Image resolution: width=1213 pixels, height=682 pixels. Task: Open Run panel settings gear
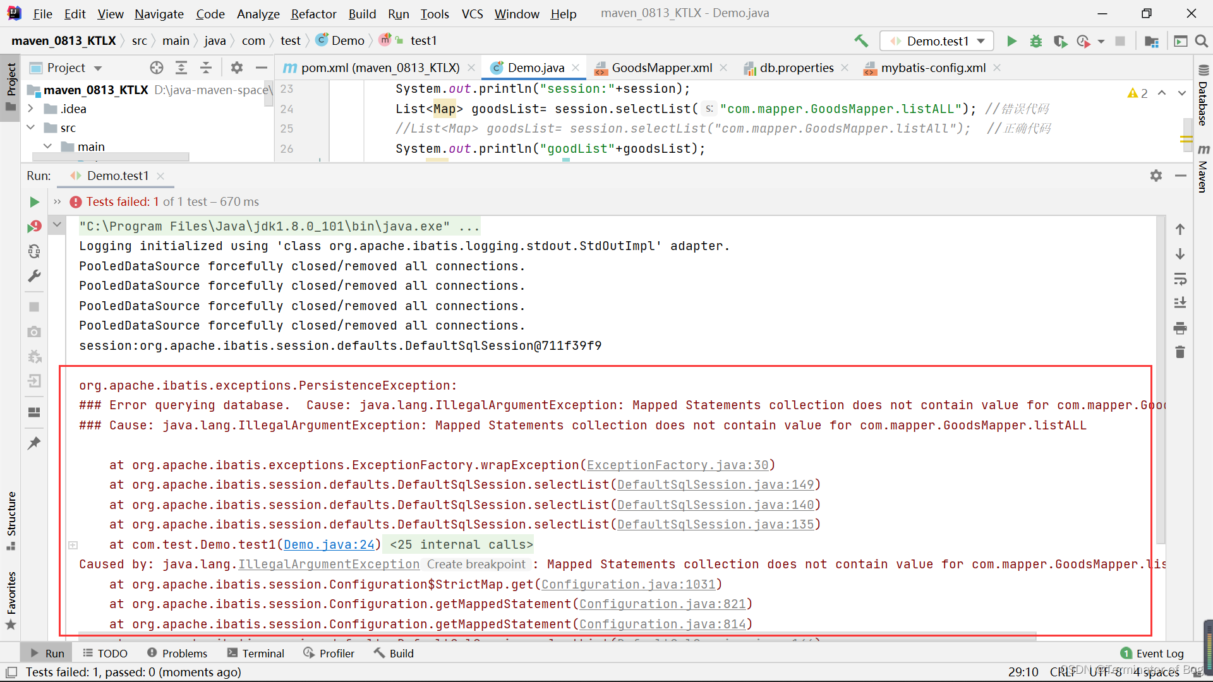1156,176
